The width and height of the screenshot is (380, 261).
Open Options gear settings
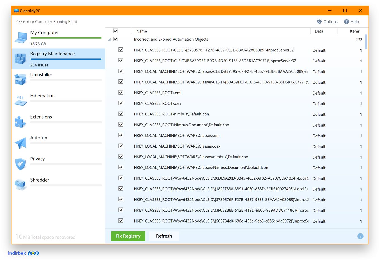point(327,22)
